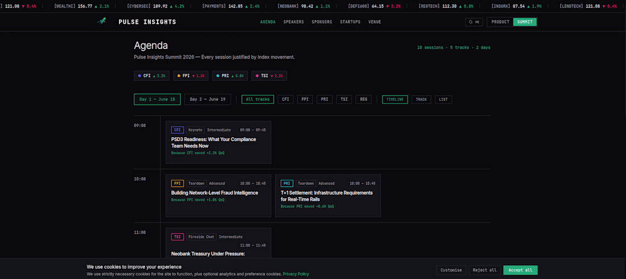Open the search box with magnifier icon
Screen dimensions: 626x279
click(474, 22)
